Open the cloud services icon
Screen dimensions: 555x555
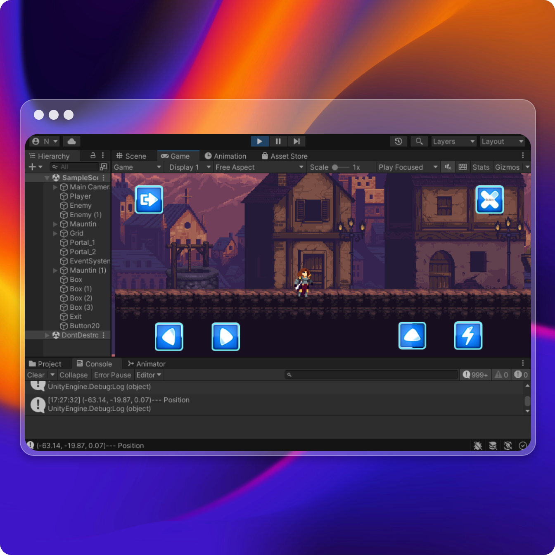tap(71, 141)
